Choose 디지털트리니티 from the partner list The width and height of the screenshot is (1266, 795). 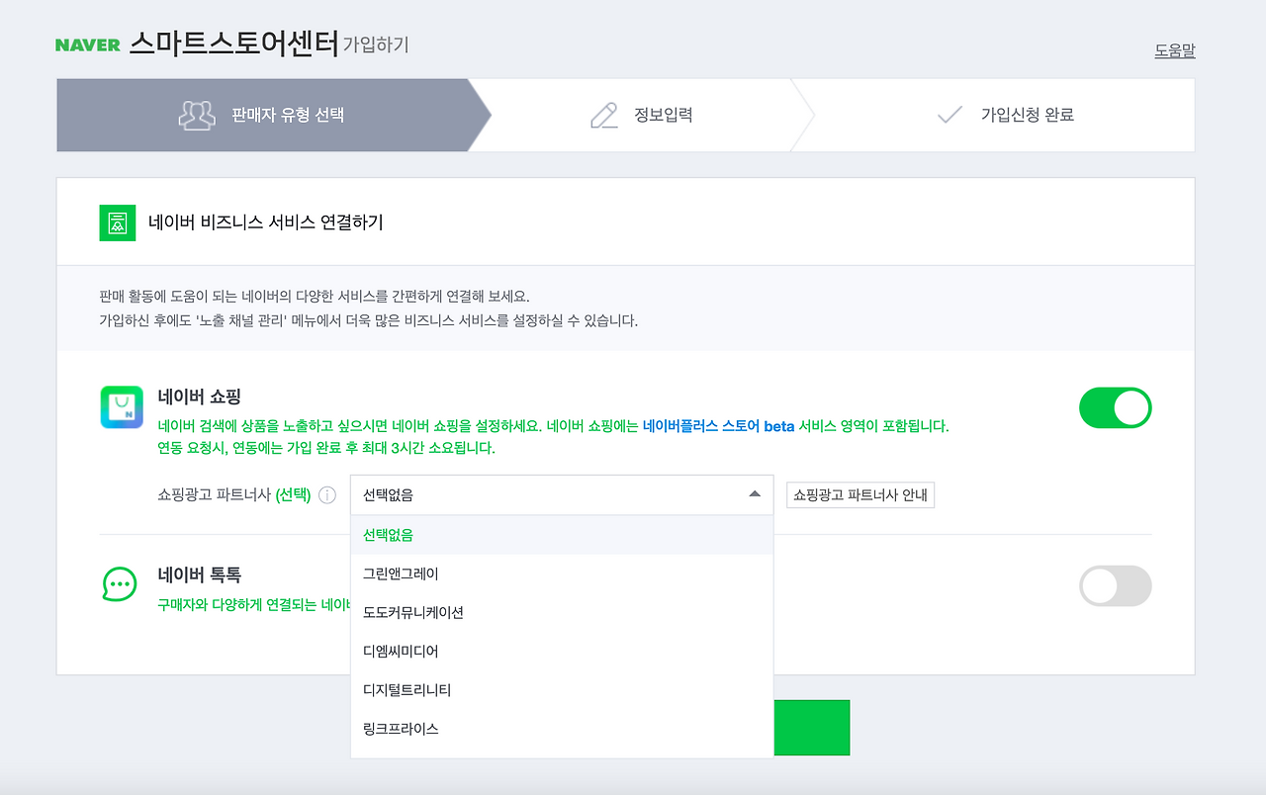point(562,689)
